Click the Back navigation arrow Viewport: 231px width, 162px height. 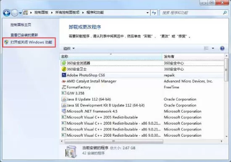pos(7,13)
